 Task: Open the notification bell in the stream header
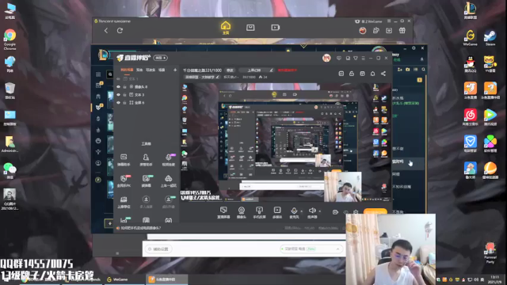(372, 74)
